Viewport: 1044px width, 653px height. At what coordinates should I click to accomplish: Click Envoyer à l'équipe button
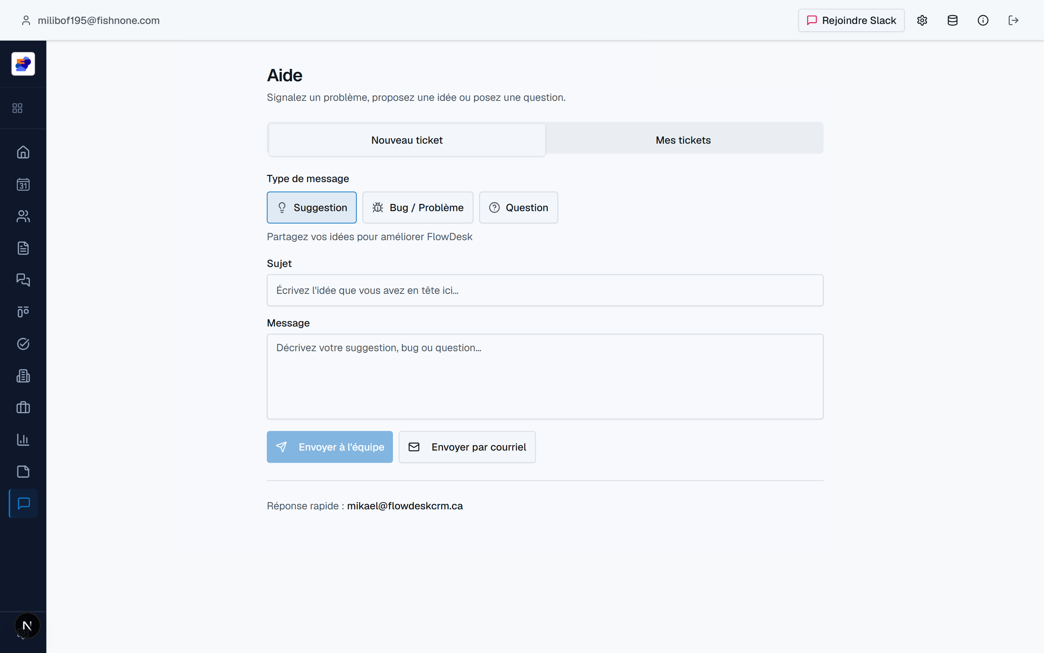[330, 447]
